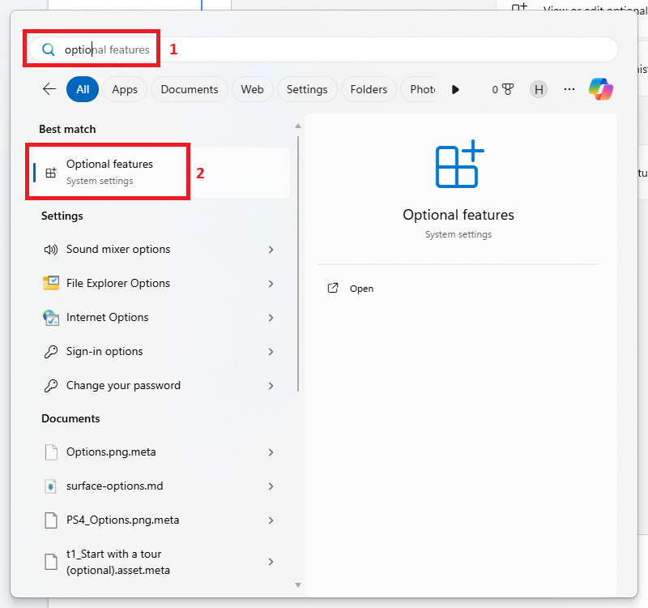Expand Sound mixer options chevron
This screenshot has width=648, height=608.
[271, 250]
